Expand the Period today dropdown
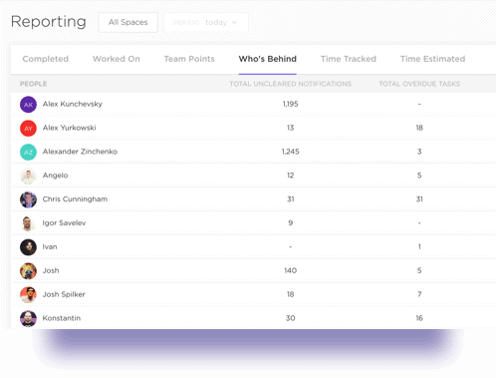This screenshot has height=378, width=496. click(206, 22)
